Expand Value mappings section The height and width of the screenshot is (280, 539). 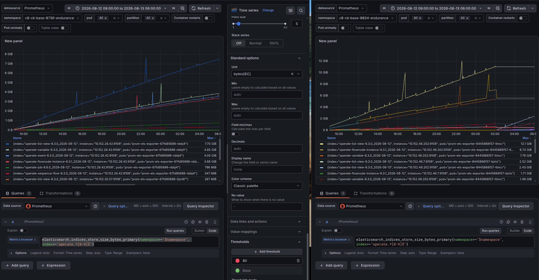tap(267, 232)
